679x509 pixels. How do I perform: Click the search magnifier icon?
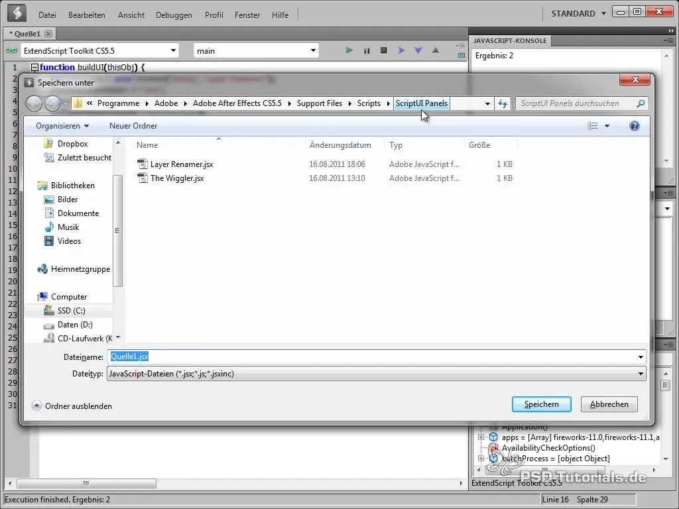641,103
